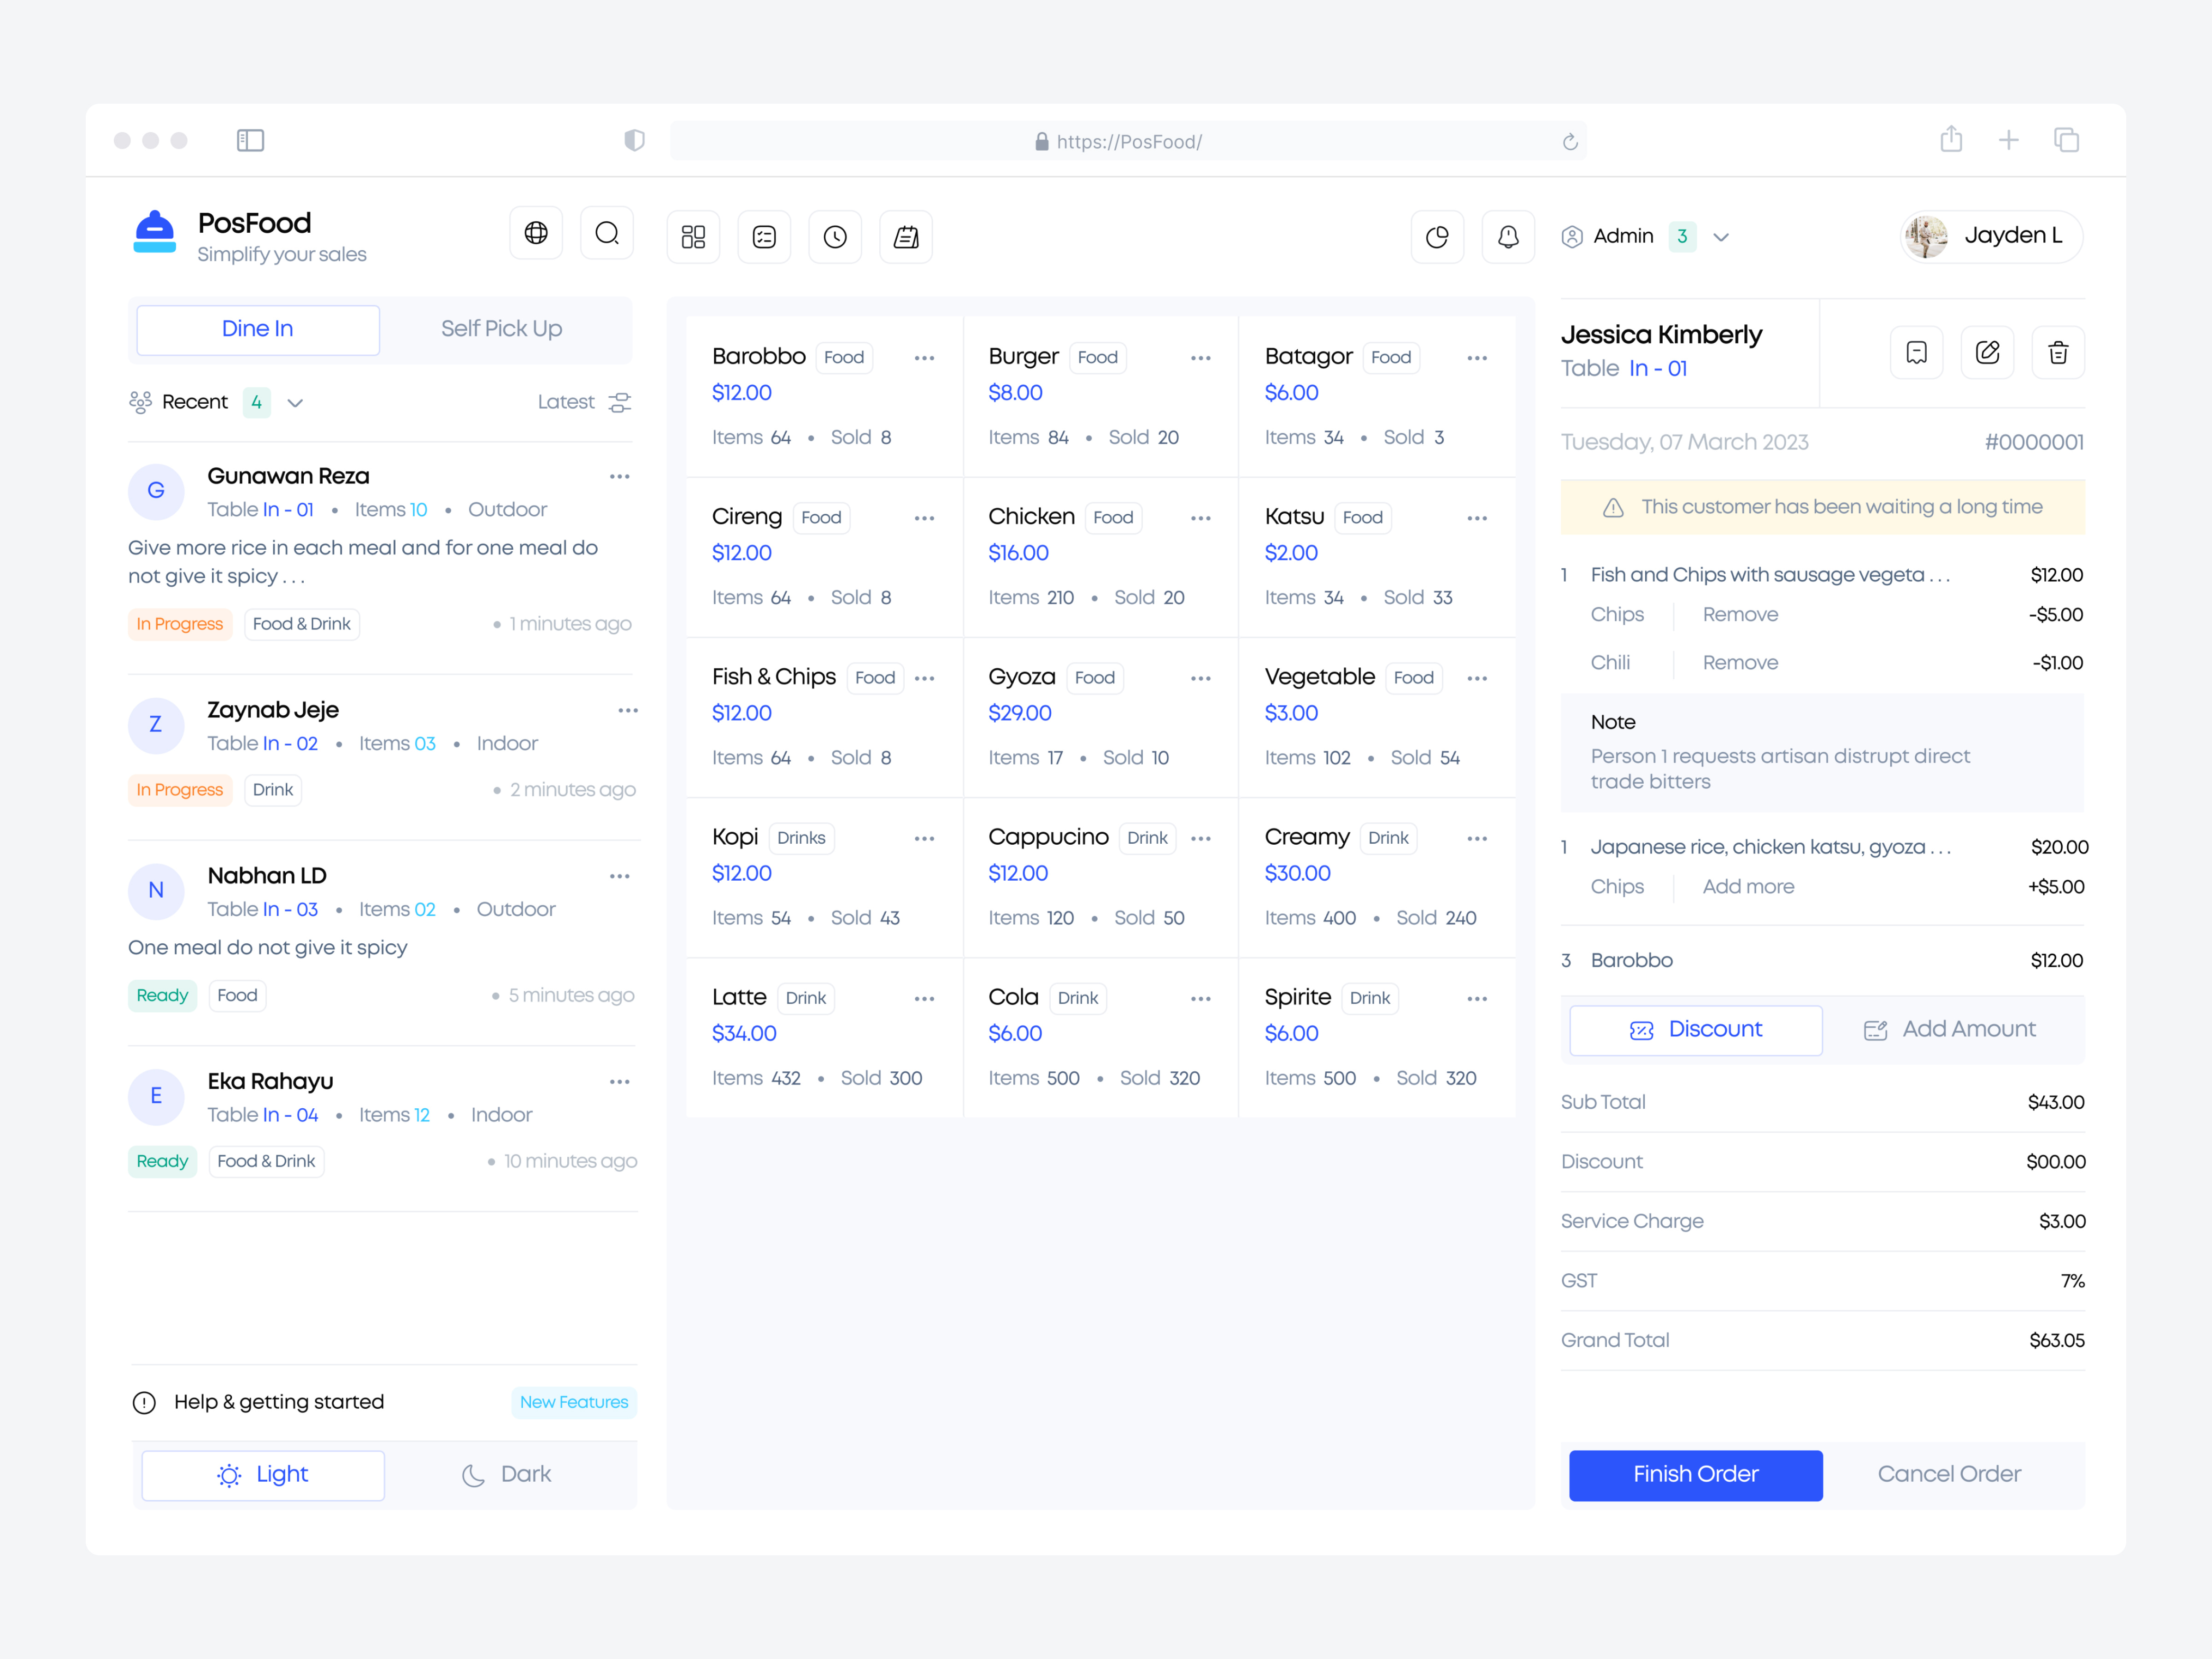Switch to the Self Pick Up tab
Viewport: 2212px width, 1659px height.
pos(501,329)
